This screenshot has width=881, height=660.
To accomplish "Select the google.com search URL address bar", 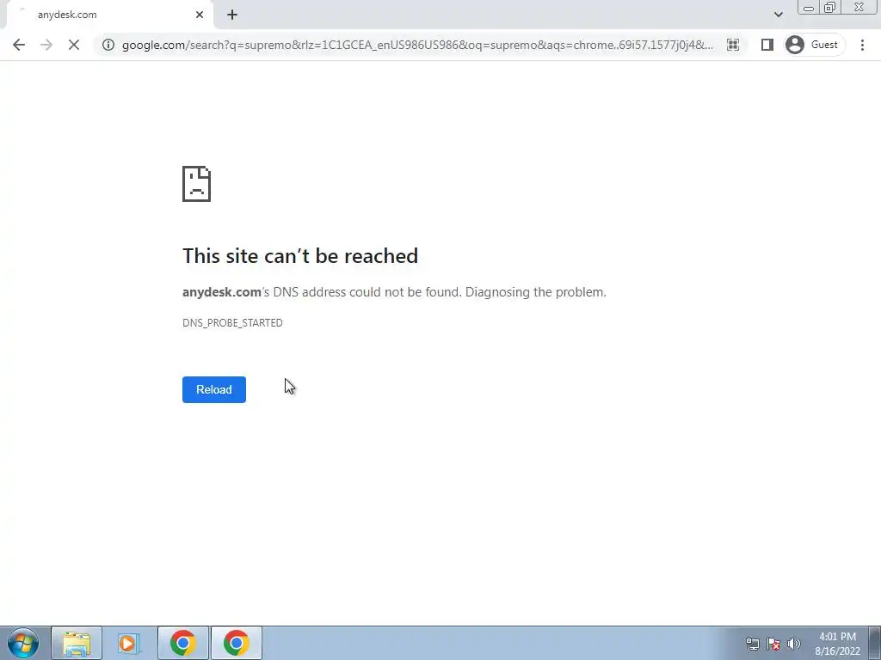I will tap(417, 45).
